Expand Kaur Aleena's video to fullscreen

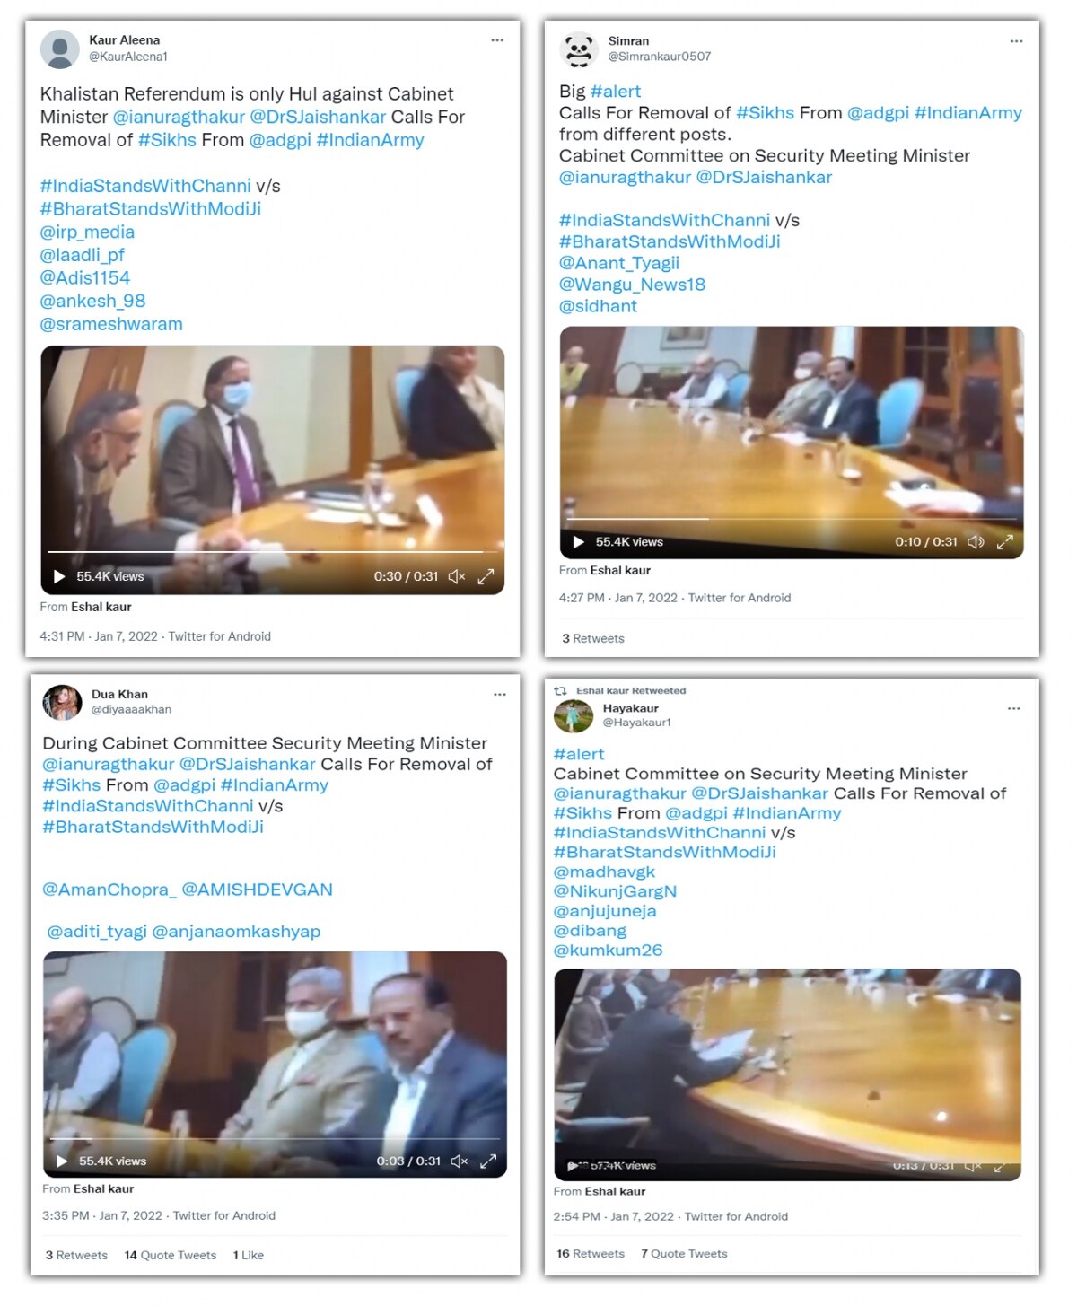point(486,577)
